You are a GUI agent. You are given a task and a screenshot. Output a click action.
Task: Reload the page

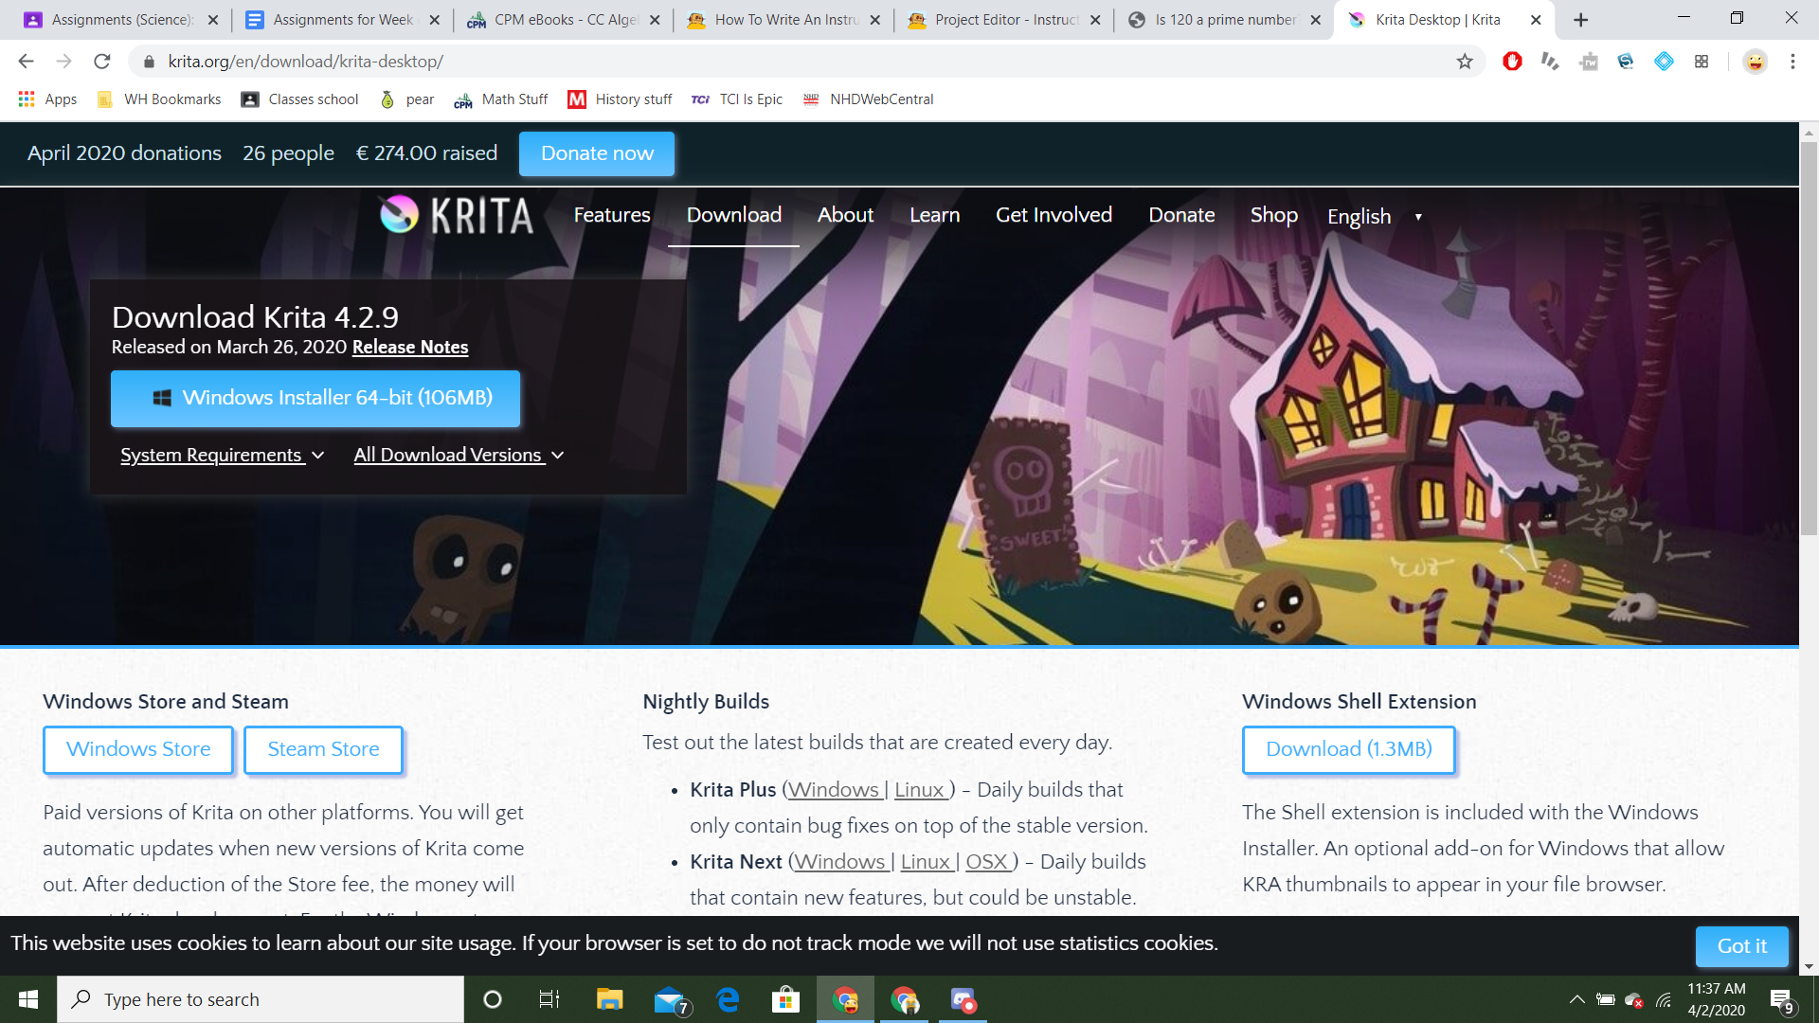coord(103,62)
